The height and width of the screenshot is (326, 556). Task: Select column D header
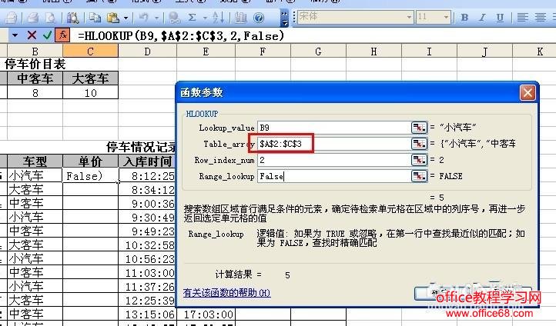click(148, 52)
